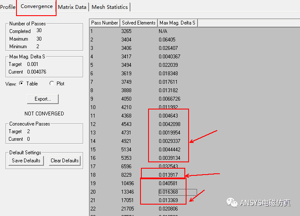The height and width of the screenshot is (216, 300).
Task: Click the Pass Number column header
Action: point(105,23)
